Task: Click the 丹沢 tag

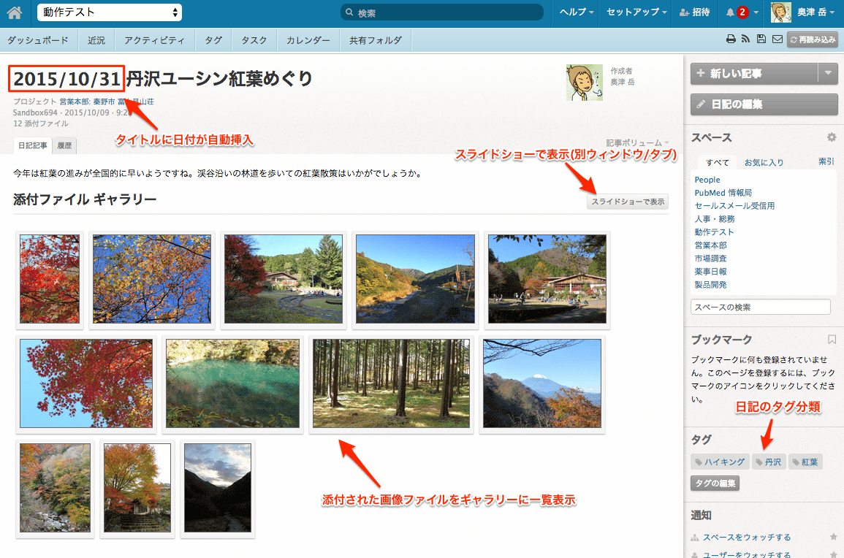Action: [x=769, y=462]
